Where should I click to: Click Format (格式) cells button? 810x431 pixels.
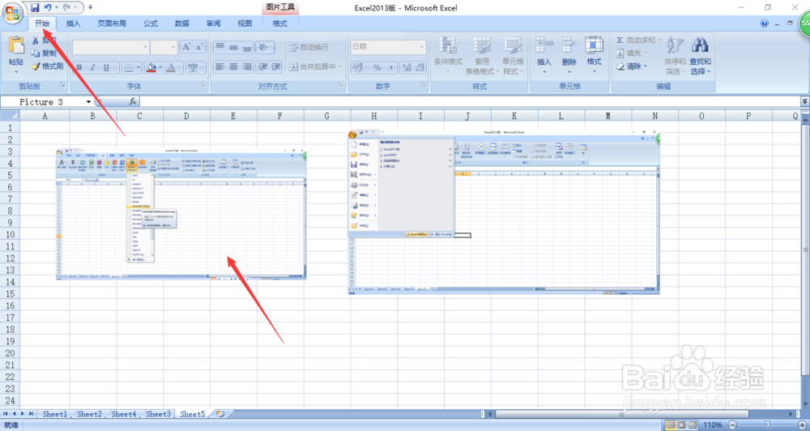click(594, 55)
